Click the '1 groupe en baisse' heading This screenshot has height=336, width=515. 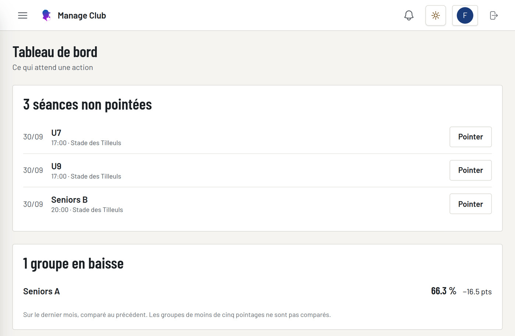(x=73, y=263)
